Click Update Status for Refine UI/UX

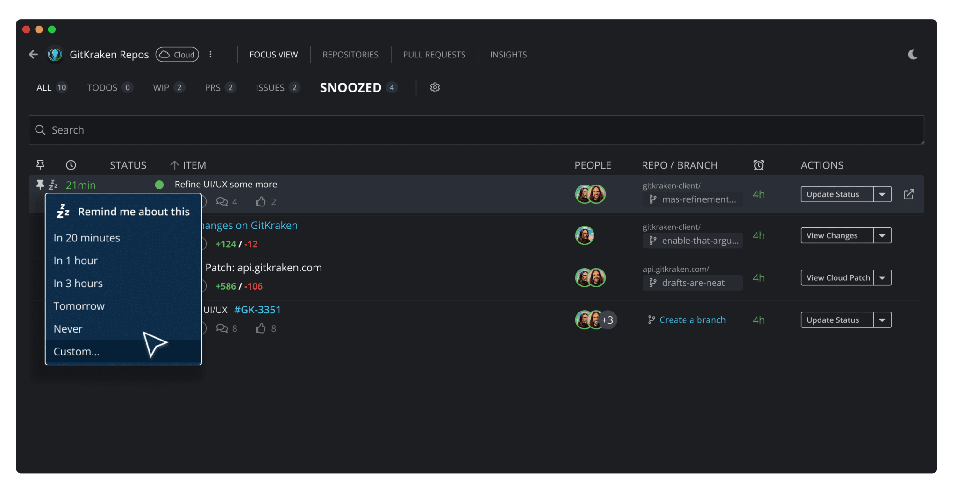[837, 194]
